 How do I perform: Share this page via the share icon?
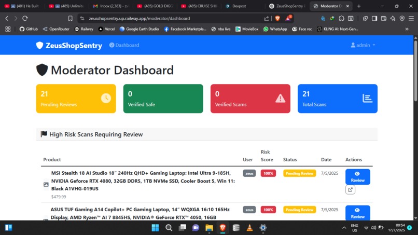267,18
